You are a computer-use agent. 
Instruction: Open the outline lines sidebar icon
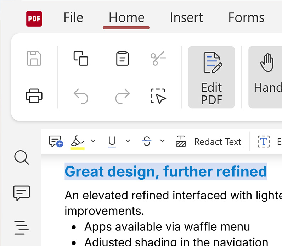(x=22, y=228)
